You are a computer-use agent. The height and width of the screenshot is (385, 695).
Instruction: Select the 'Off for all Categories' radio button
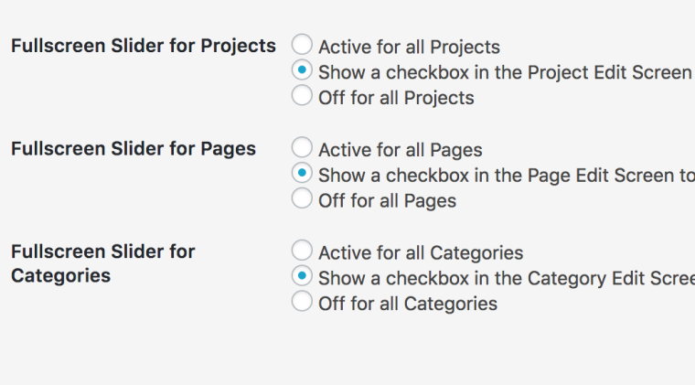tap(302, 303)
